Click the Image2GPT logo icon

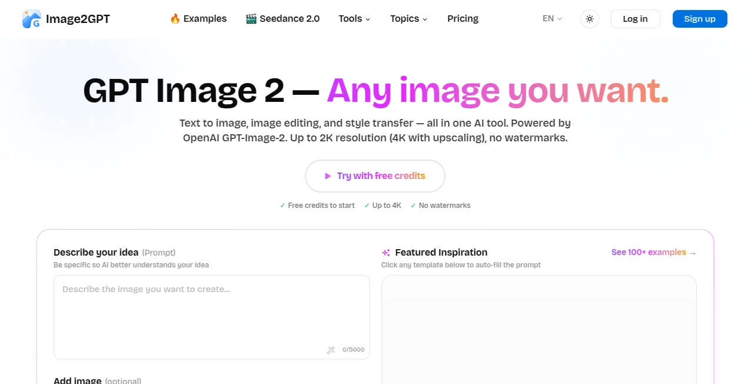coord(32,19)
